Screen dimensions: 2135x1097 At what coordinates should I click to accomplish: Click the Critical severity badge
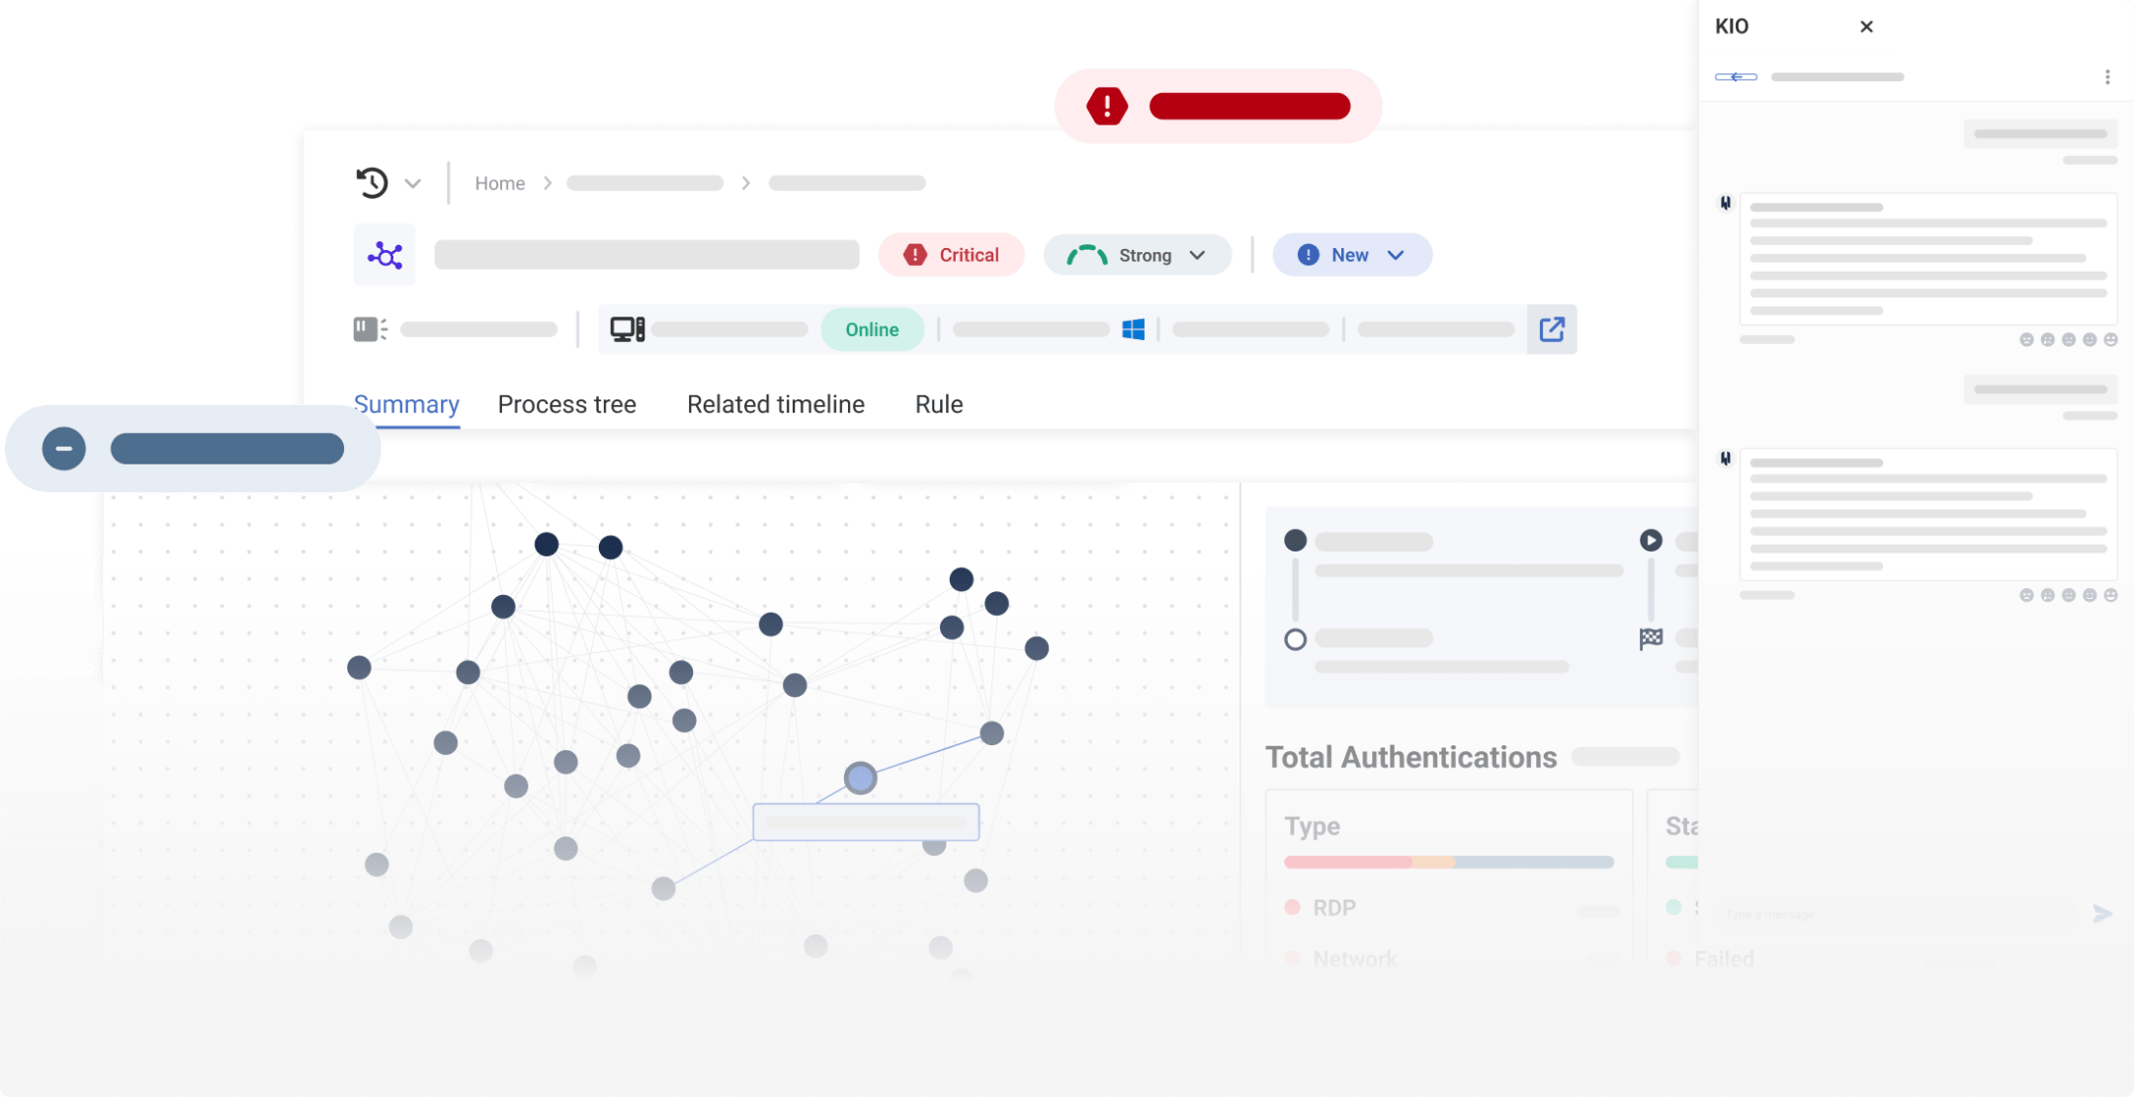click(951, 255)
